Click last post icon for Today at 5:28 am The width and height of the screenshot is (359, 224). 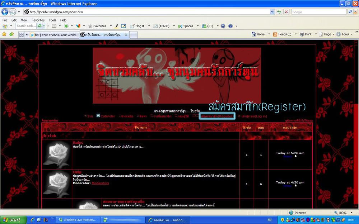pos(295,156)
